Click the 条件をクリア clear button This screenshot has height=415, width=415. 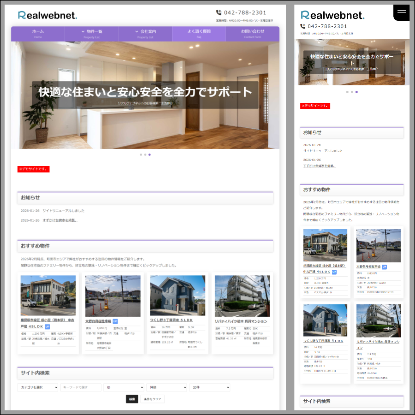click(152, 399)
